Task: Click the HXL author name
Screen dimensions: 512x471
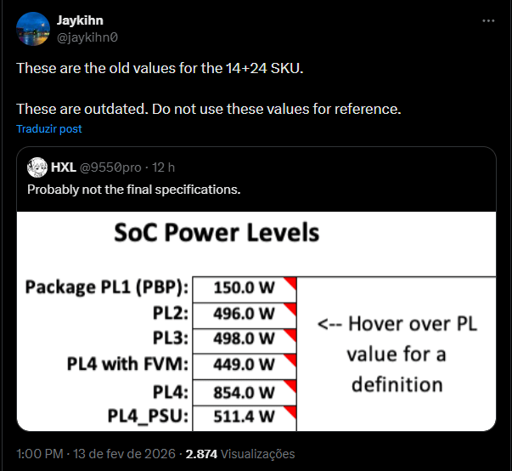Action: pyautogui.click(x=63, y=167)
